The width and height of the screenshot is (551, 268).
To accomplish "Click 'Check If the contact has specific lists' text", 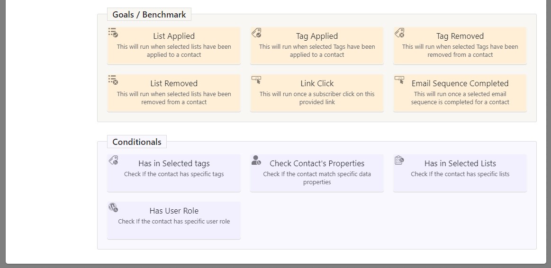I will coord(460,174).
